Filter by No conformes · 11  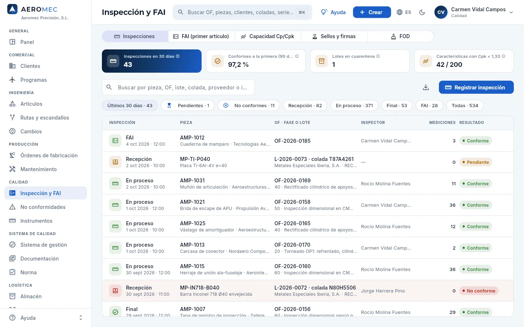(x=249, y=106)
